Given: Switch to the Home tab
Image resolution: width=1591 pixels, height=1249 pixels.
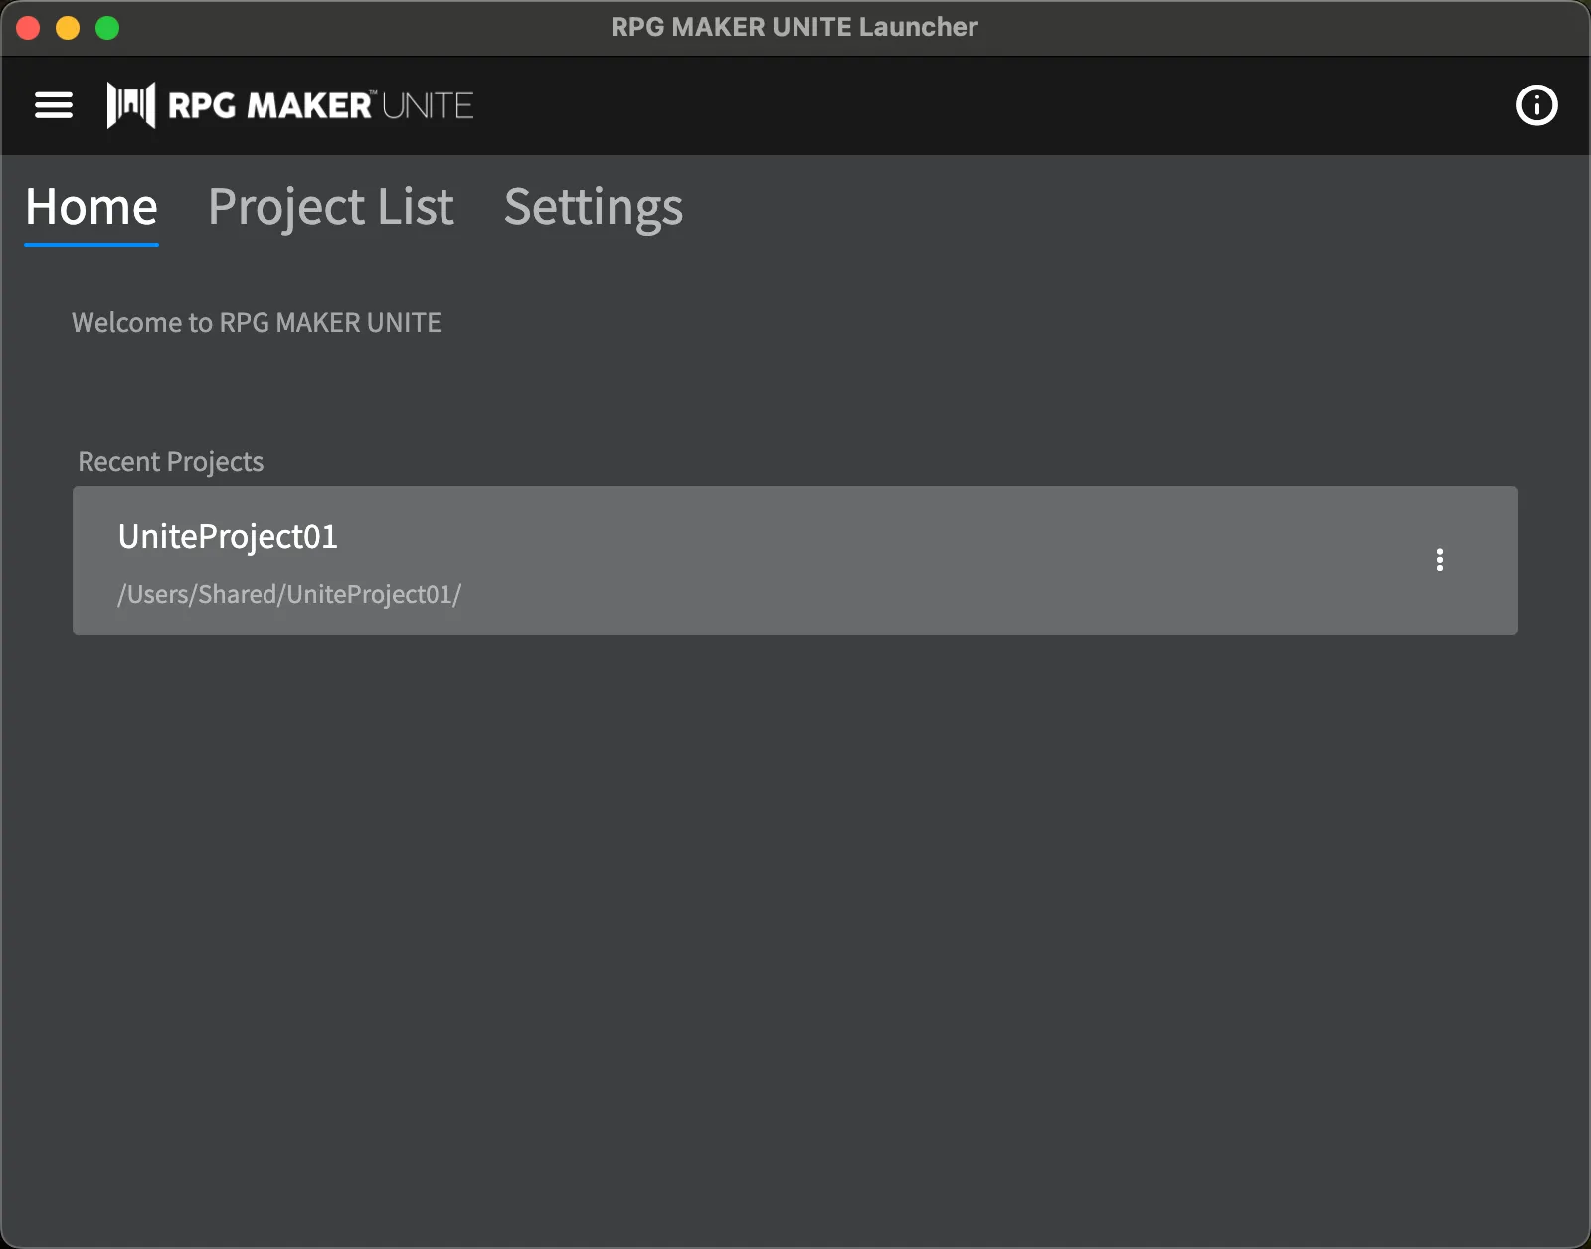Looking at the screenshot, I should tap(91, 207).
